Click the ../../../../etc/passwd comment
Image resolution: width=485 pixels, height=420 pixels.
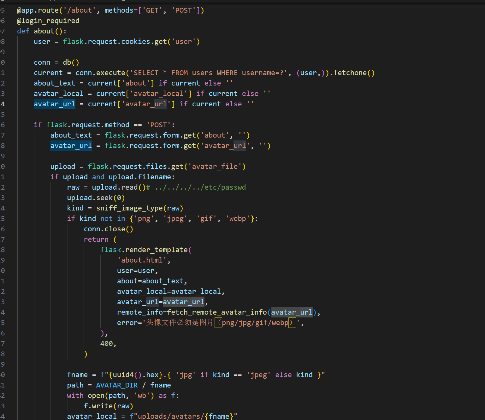[200, 187]
